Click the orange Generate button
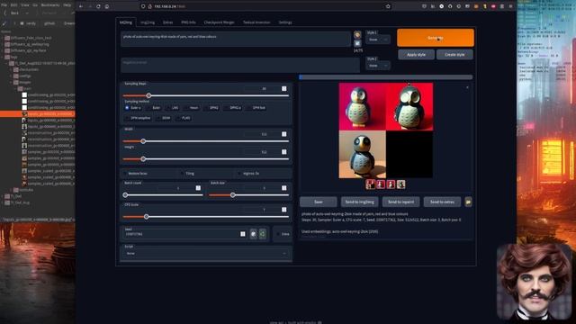Viewport: 576px width, 324px height. (436, 38)
